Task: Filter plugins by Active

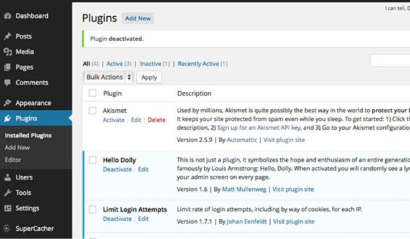Action: (114, 63)
